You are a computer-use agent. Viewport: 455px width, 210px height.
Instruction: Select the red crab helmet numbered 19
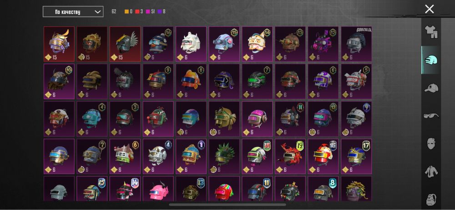(x=290, y=156)
